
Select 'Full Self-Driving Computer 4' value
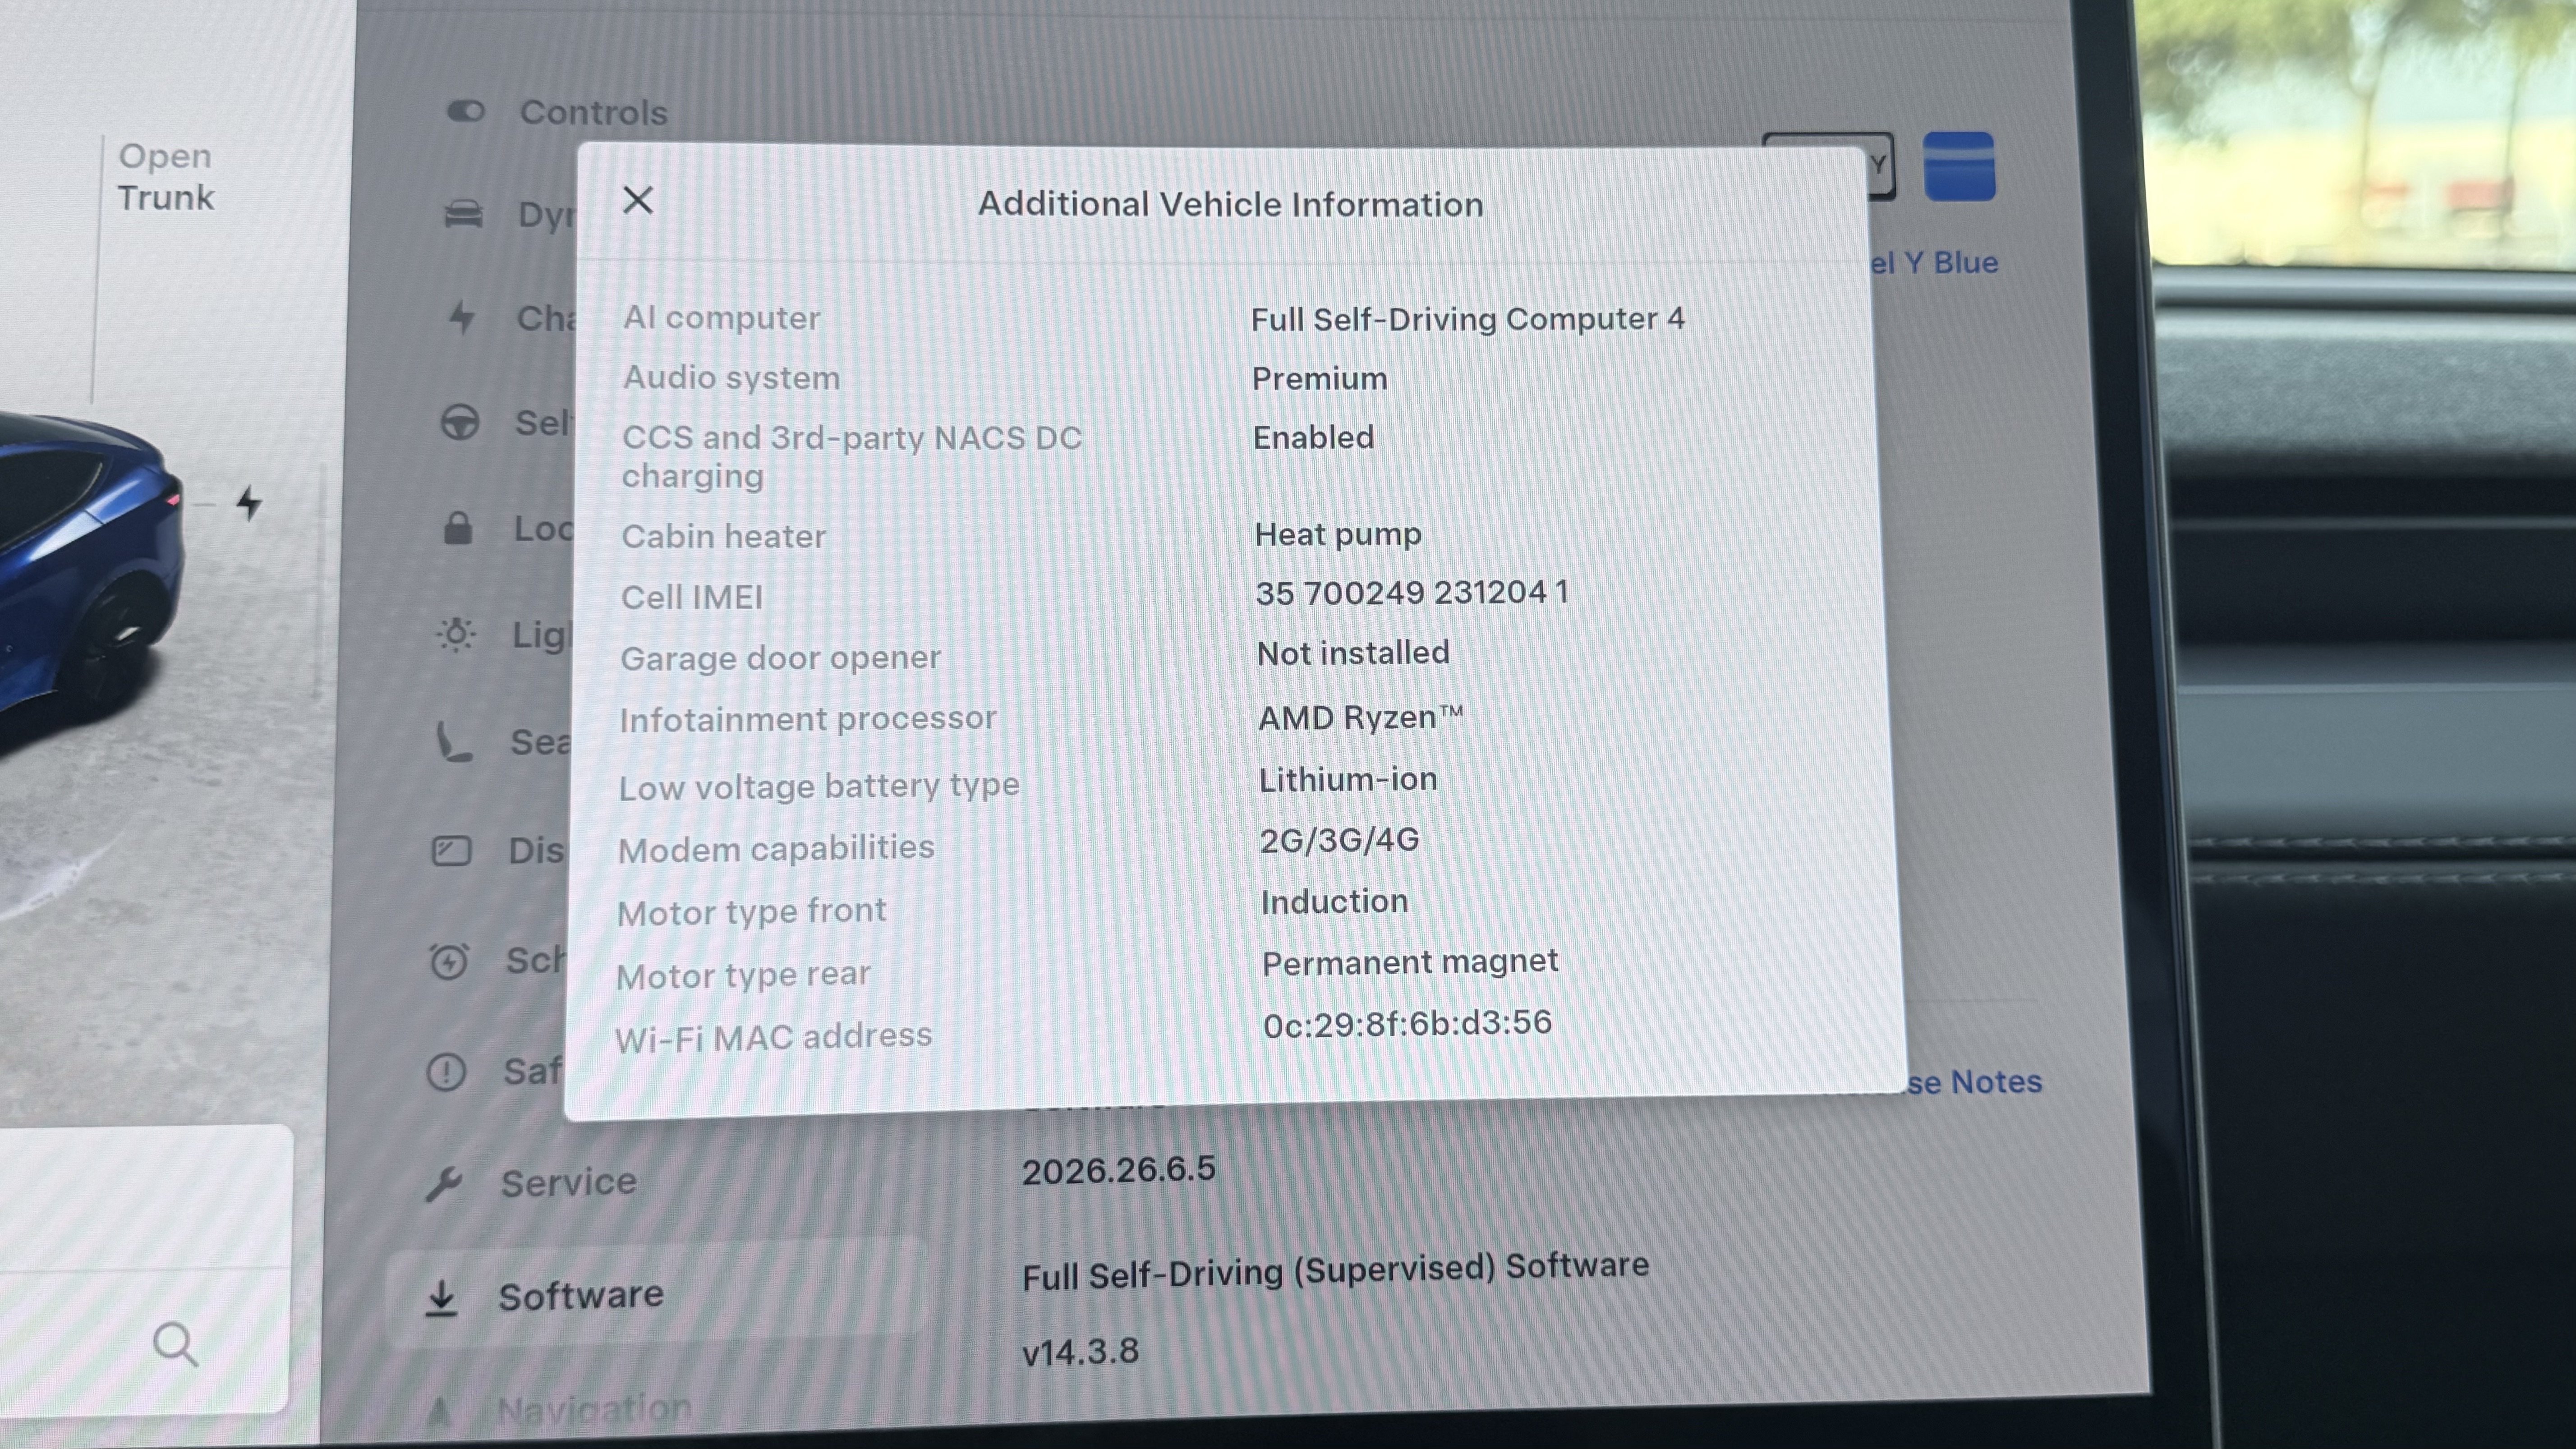[1468, 319]
